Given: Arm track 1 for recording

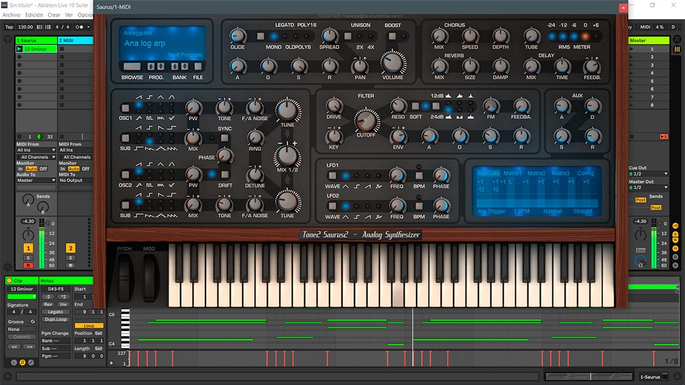Looking at the screenshot, I should (28, 265).
